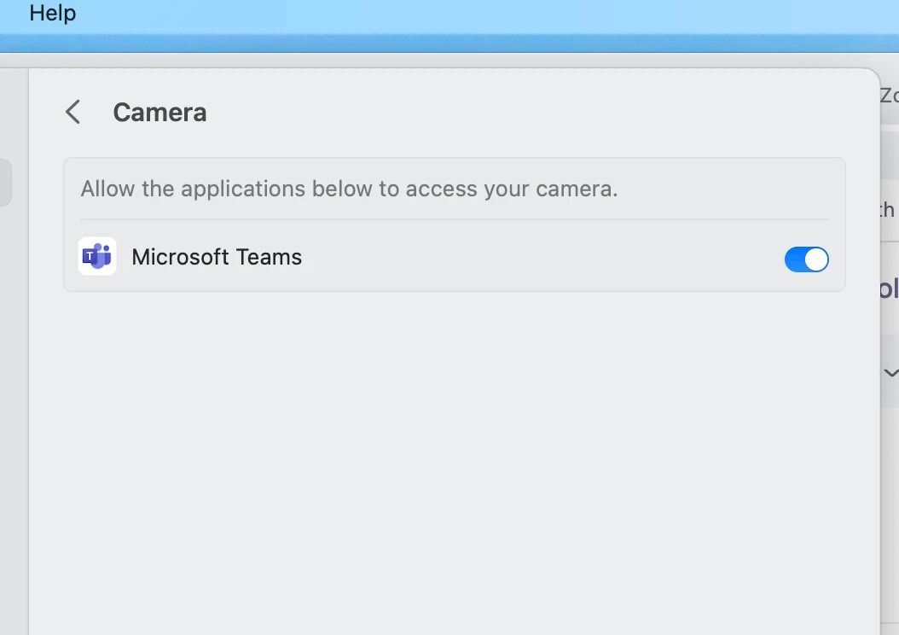
Task: Open the Help menu in menu bar
Action: coord(52,13)
